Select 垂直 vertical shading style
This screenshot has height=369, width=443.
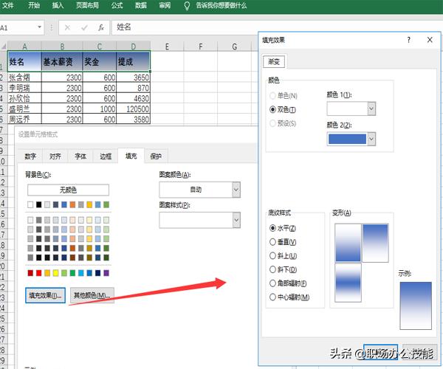point(272,241)
